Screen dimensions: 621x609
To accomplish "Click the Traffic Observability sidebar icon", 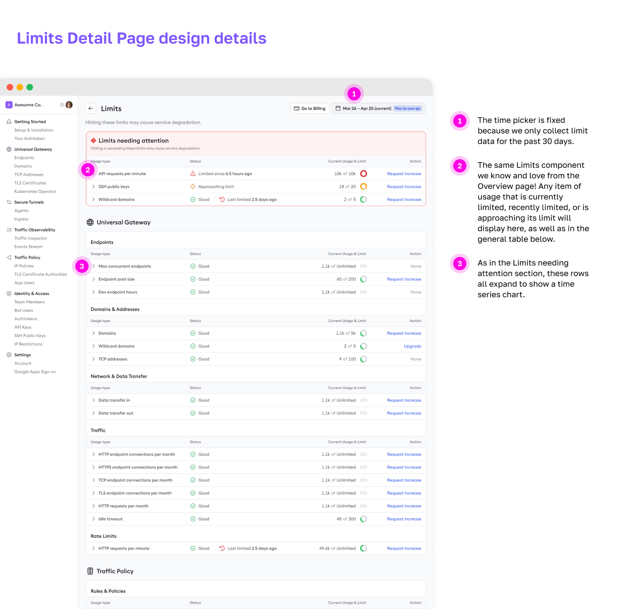I will 9,230.
